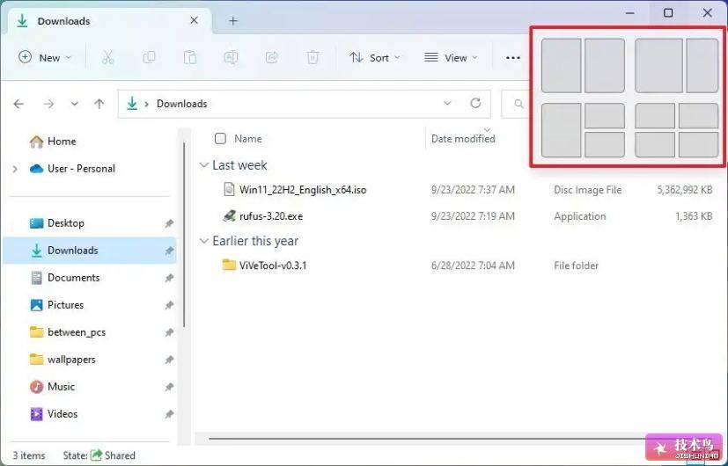Go back with the left arrow
Image resolution: width=728 pixels, height=466 pixels.
tap(18, 104)
